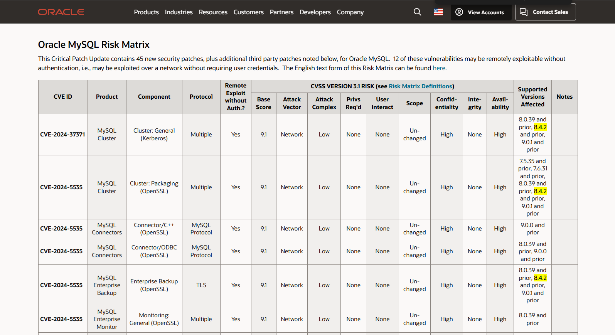This screenshot has height=335, width=615.
Task: Click the 'CVE ID' column header
Action: pyautogui.click(x=63, y=97)
